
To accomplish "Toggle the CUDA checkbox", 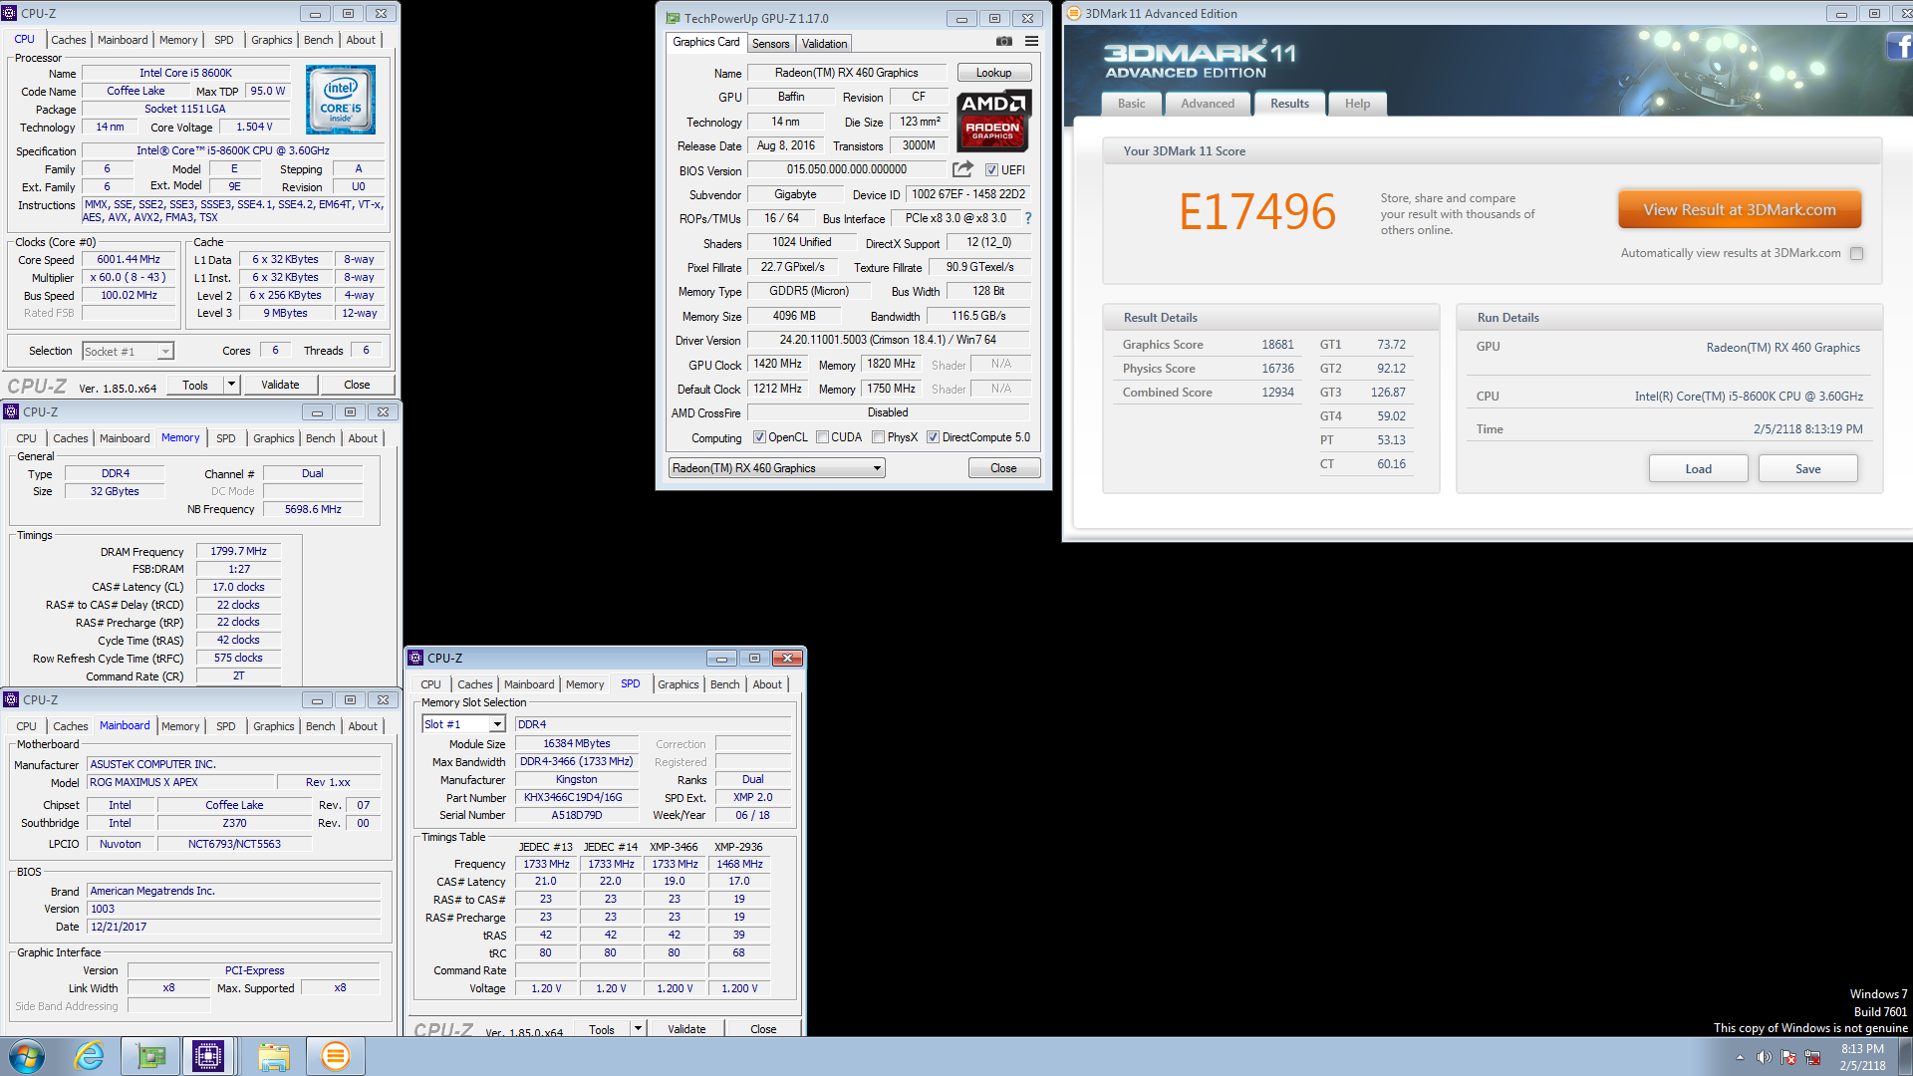I will click(822, 437).
